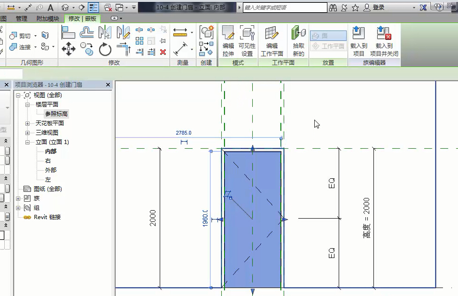This screenshot has width=458, height=296.
Task: Toggle thin lines icon in quick access toolbar
Action: click(93, 8)
